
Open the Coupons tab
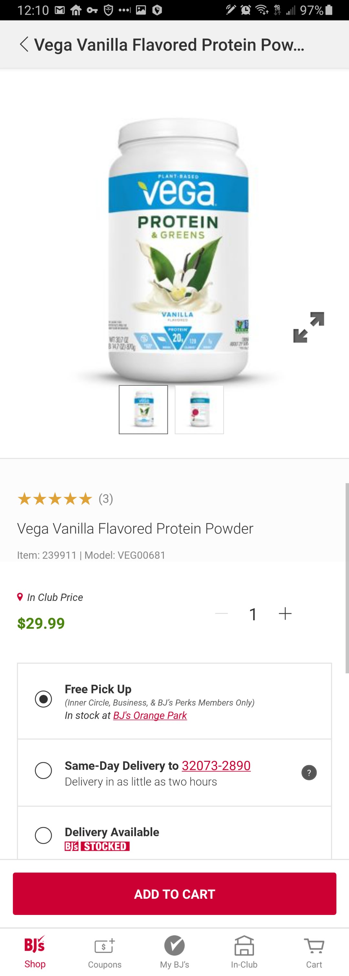point(105,952)
